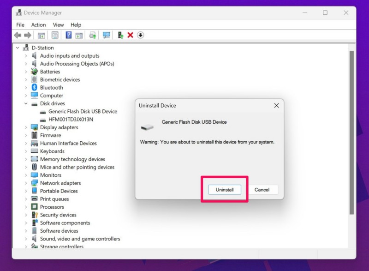Click the scan for hardware changes monitor icon
The image size is (369, 271).
point(107,35)
